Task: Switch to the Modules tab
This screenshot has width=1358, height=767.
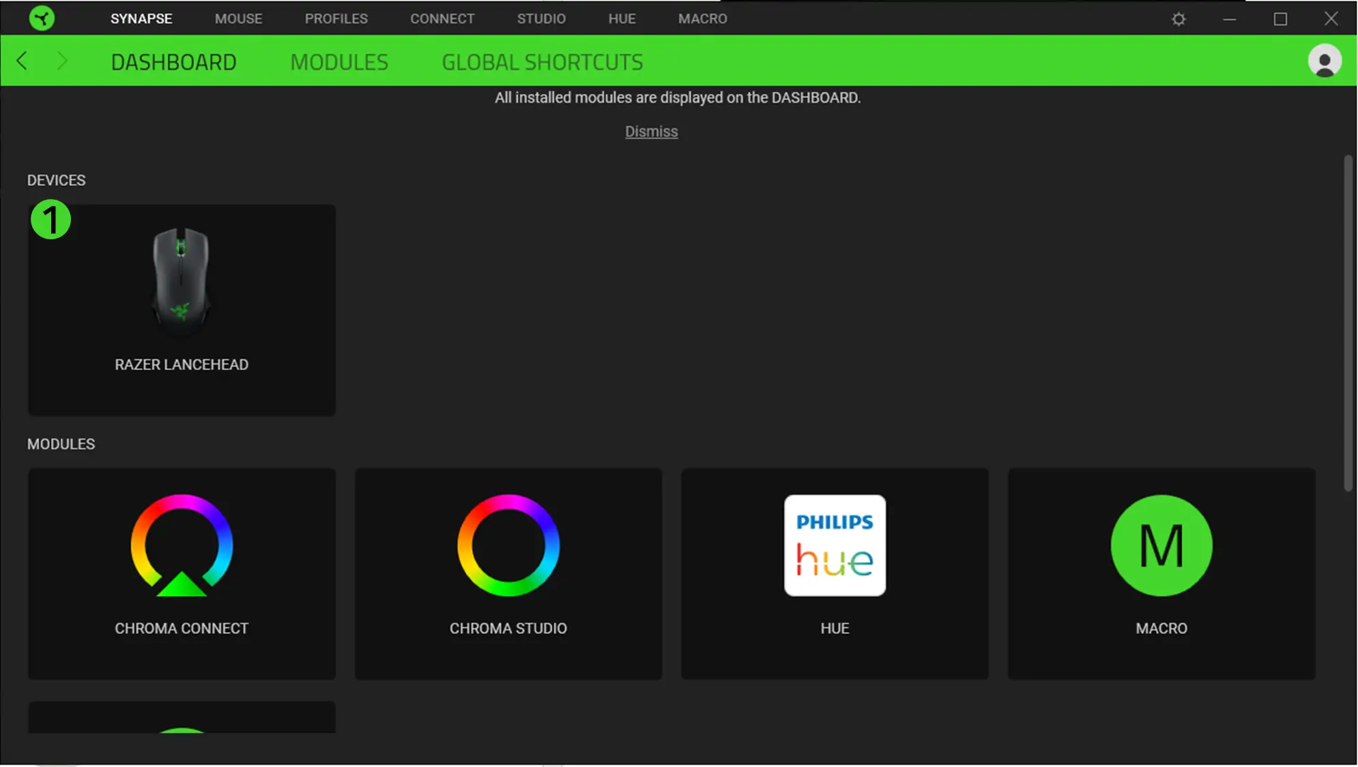Action: click(339, 62)
